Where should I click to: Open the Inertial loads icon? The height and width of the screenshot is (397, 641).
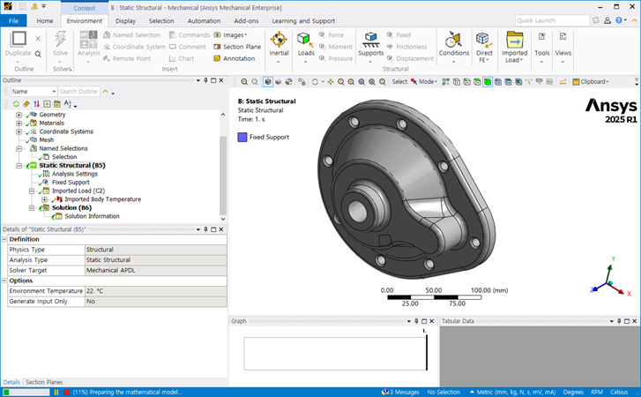tap(279, 39)
